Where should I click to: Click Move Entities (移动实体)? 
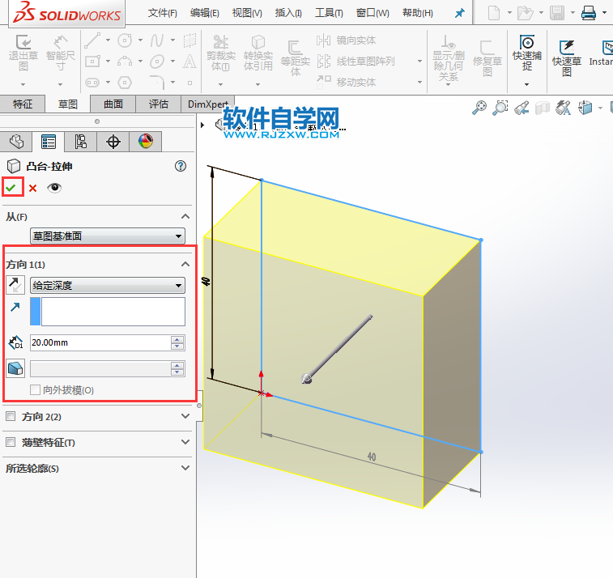(346, 82)
